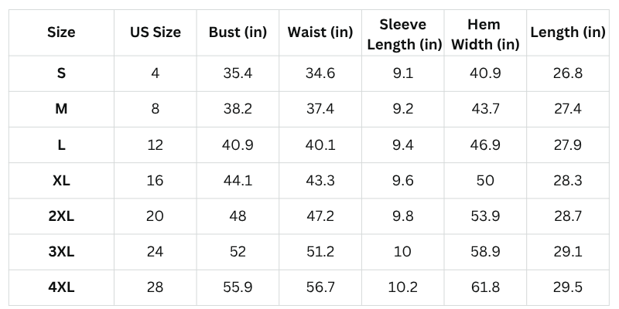The height and width of the screenshot is (309, 619).
Task: Click the M size row label
Action: [x=61, y=109]
